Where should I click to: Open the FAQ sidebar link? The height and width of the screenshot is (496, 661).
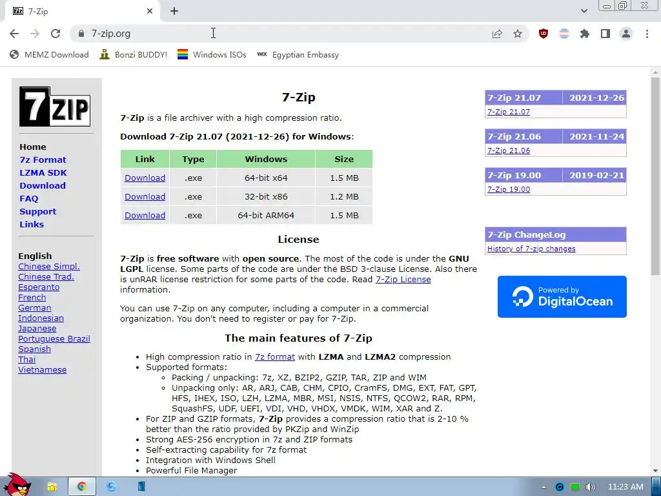coord(28,199)
